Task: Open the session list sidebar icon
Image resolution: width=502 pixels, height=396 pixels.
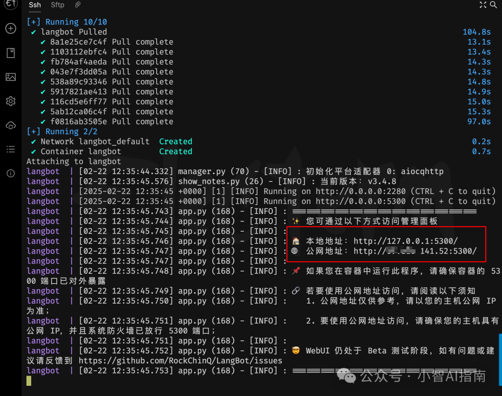Action: (x=11, y=149)
